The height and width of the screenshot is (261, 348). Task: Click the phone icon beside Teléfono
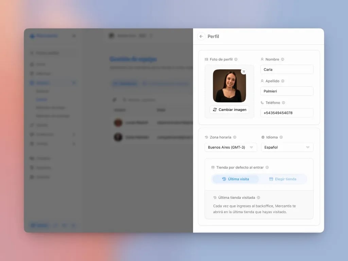click(262, 103)
